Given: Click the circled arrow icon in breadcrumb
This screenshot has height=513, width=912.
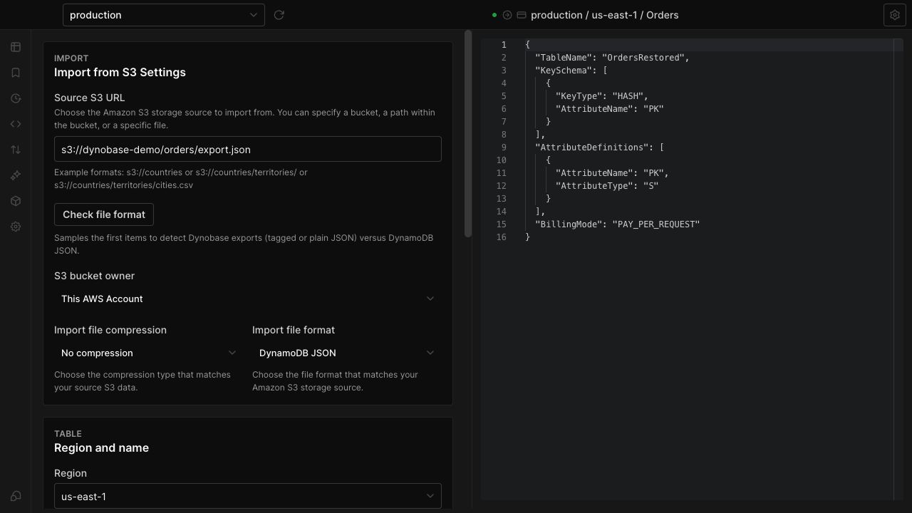Looking at the screenshot, I should 507,15.
